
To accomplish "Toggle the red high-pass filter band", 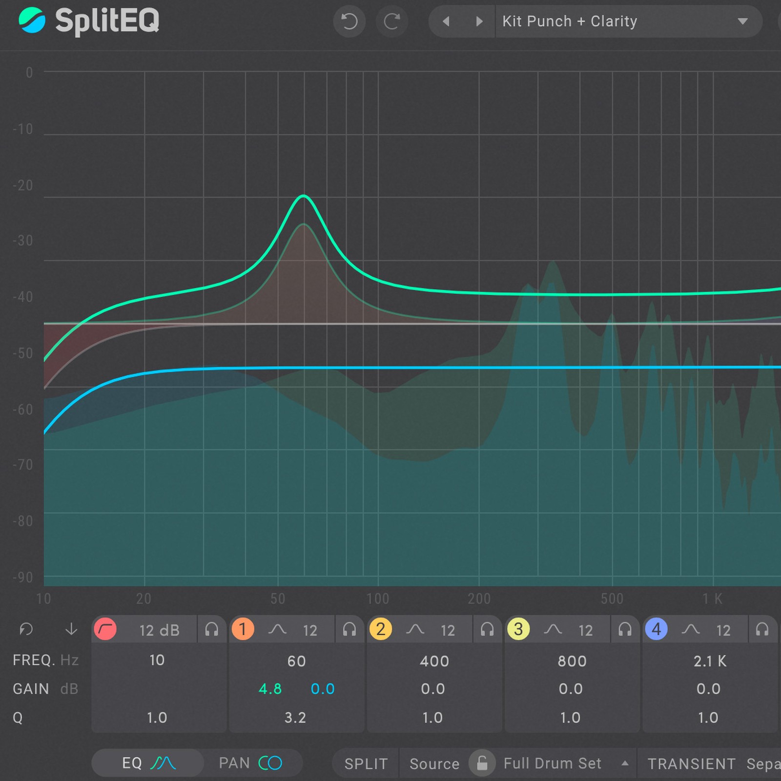I will click(105, 629).
